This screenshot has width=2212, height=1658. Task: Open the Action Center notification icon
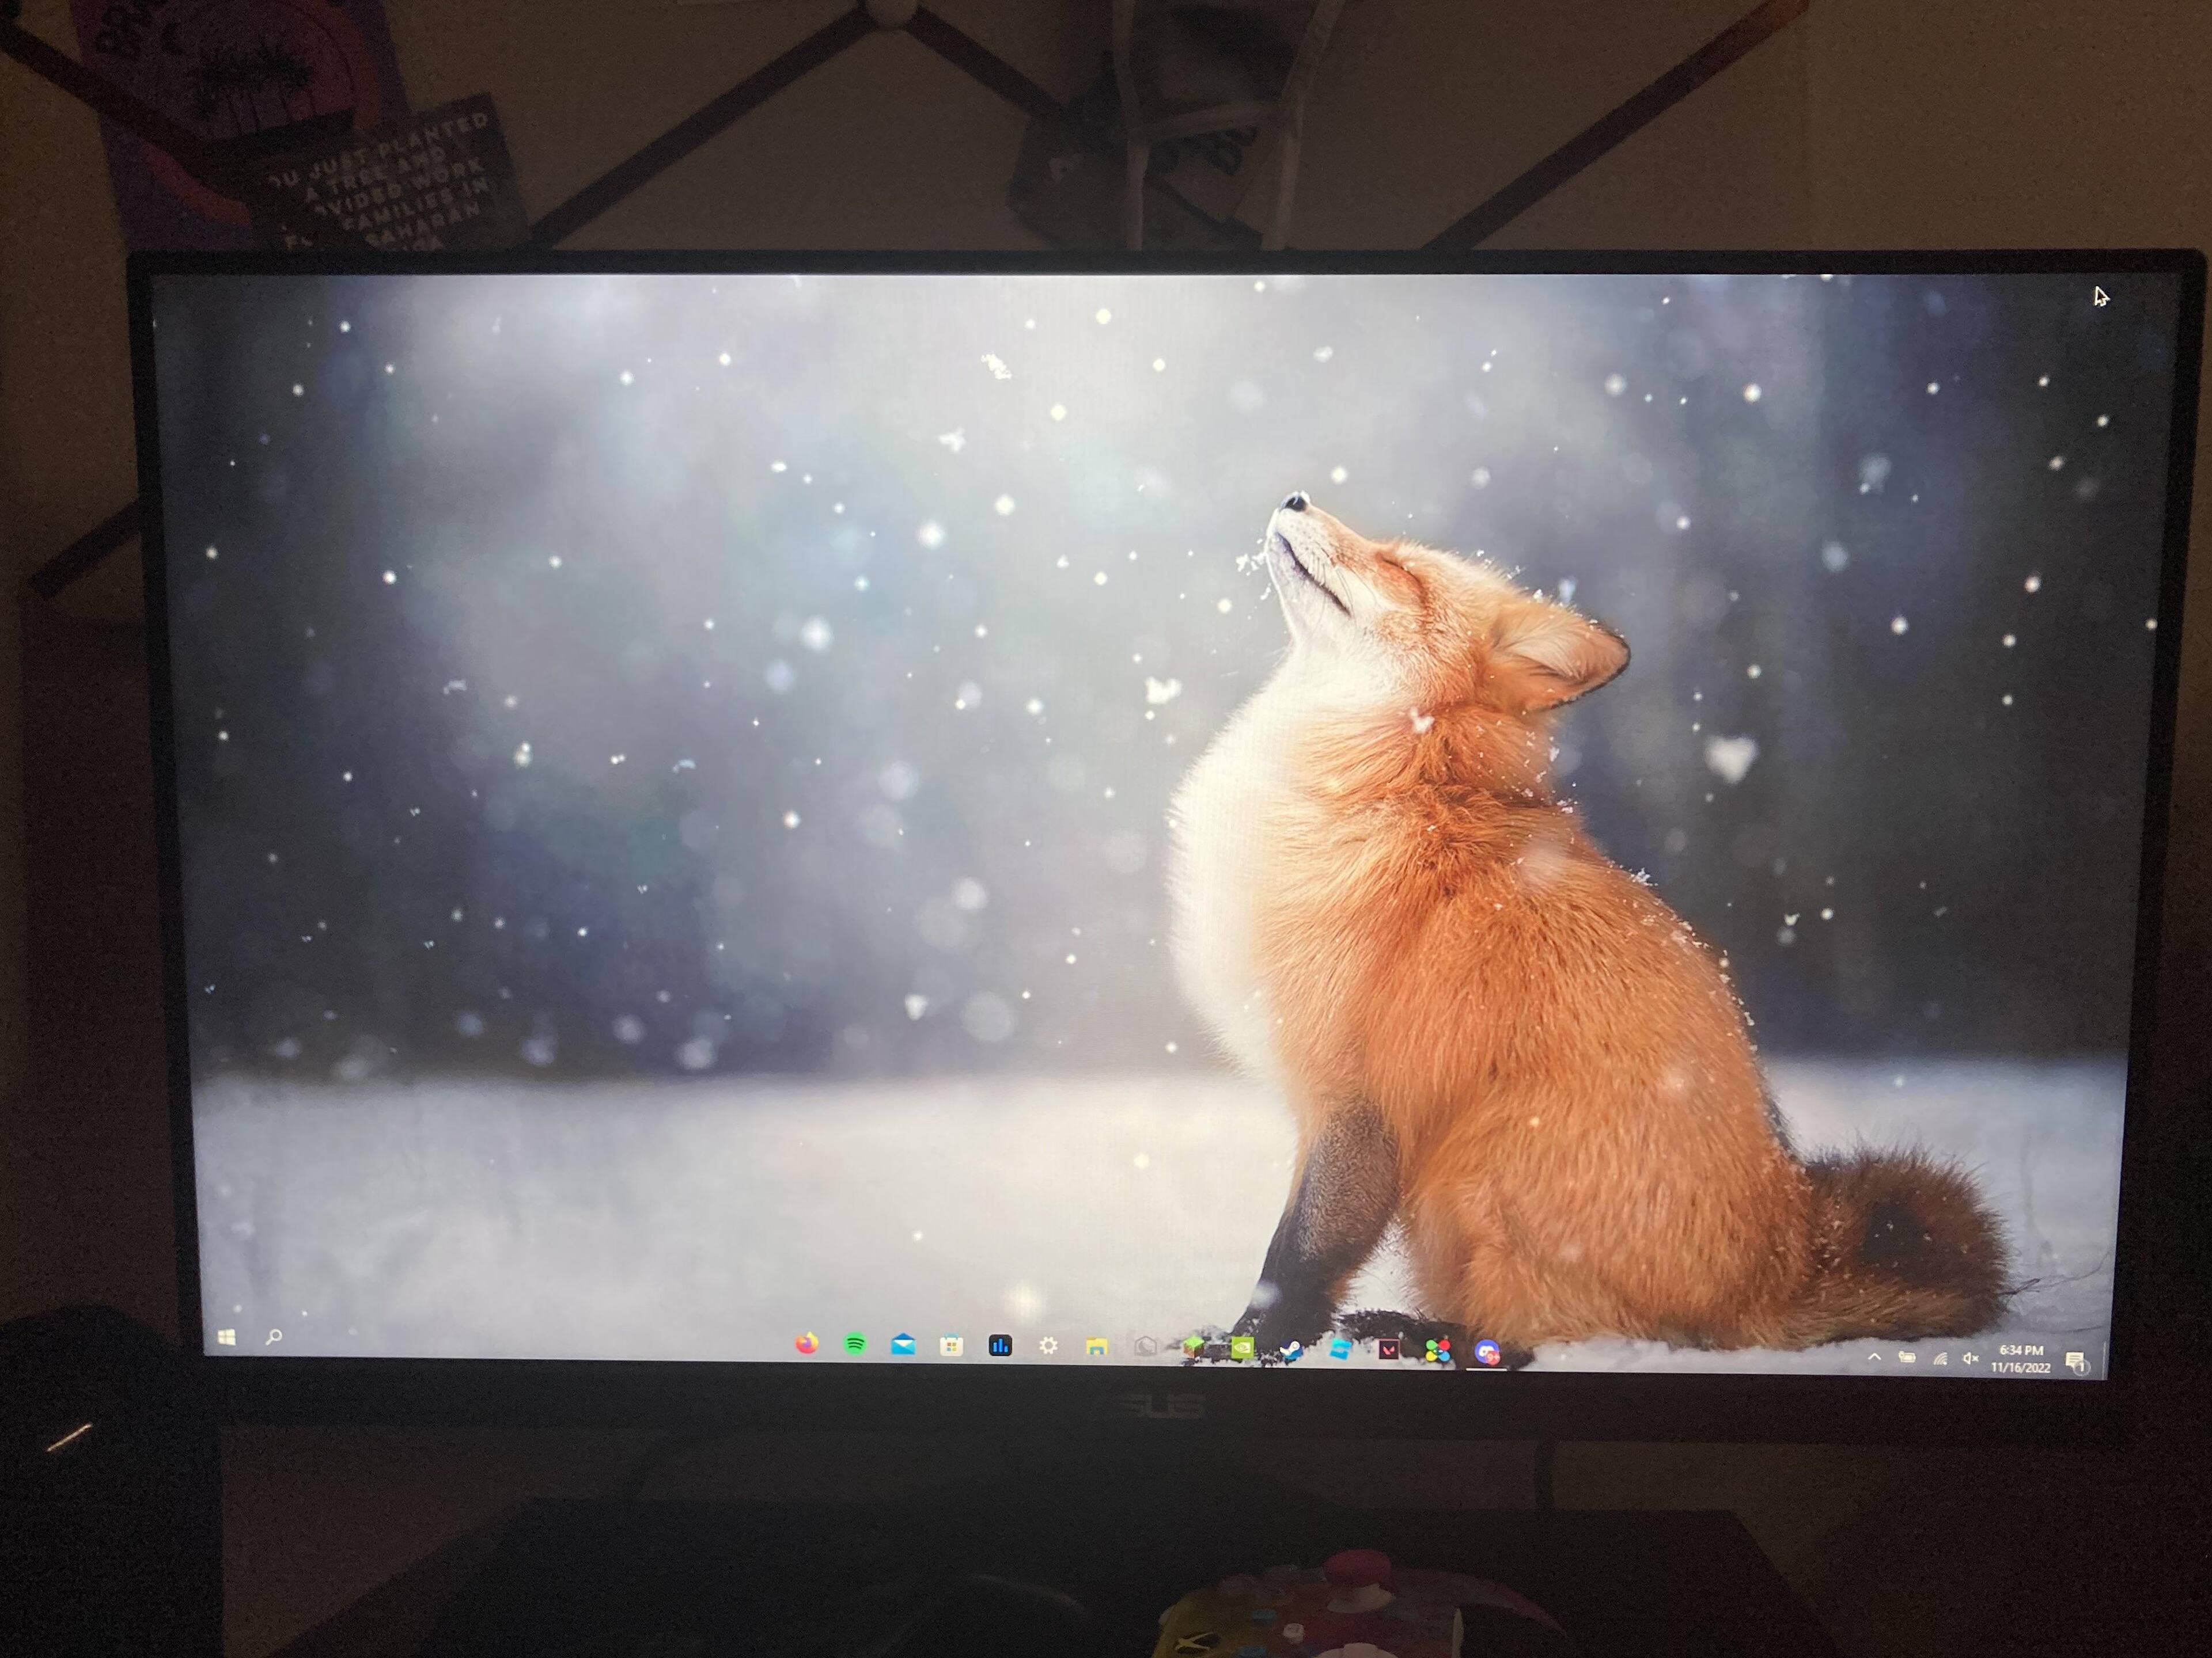click(x=2075, y=1361)
